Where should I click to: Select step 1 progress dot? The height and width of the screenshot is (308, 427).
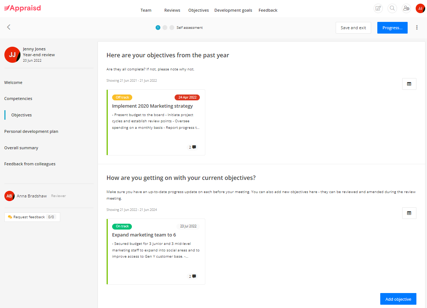[x=158, y=27]
